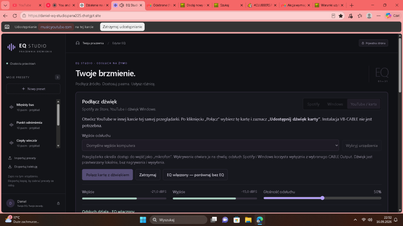The height and width of the screenshot is (226, 403).
Task: Switch to the Odebrane Gmail tab
Action: click(x=162, y=5)
